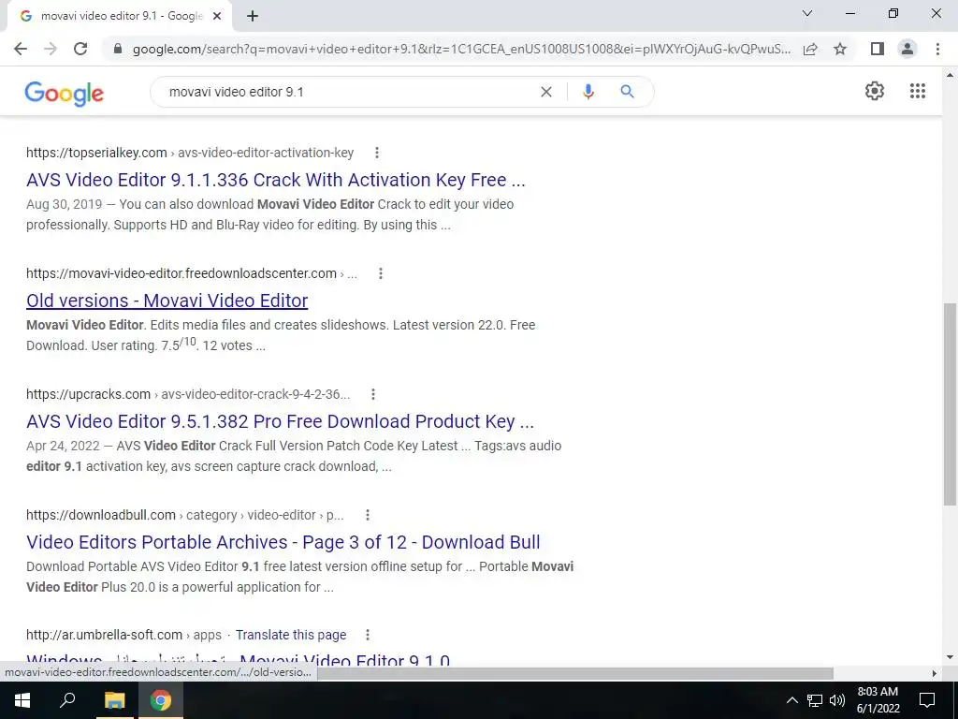Open more options for downloadbull.com result

coord(368,515)
